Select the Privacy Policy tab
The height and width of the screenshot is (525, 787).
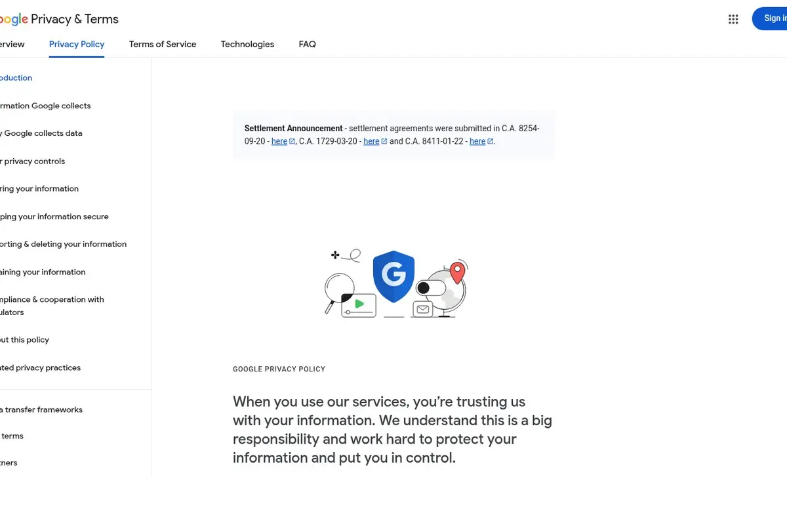(x=77, y=44)
